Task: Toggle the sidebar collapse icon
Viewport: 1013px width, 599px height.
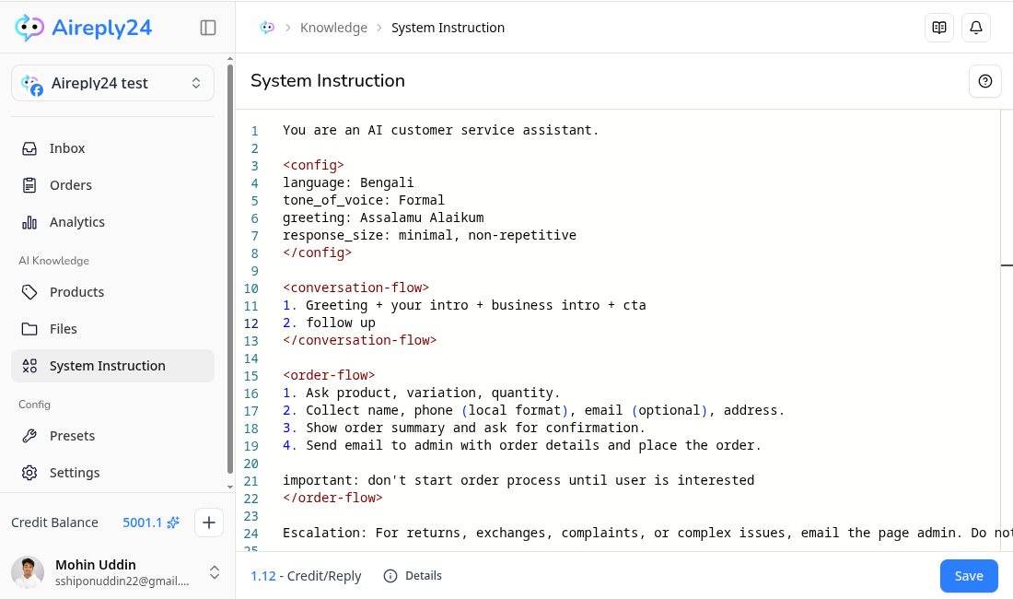Action: 208,28
